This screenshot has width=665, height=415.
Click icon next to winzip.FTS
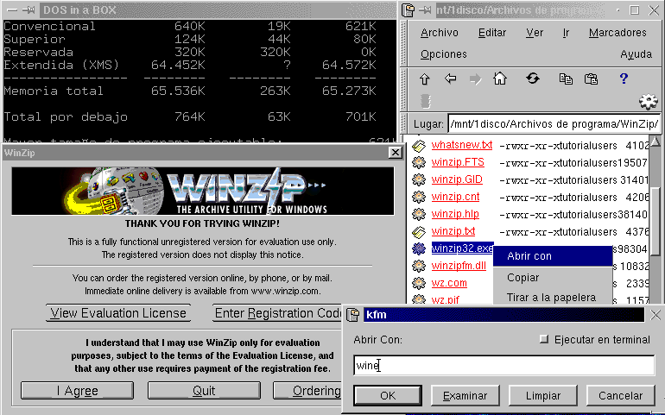click(419, 163)
